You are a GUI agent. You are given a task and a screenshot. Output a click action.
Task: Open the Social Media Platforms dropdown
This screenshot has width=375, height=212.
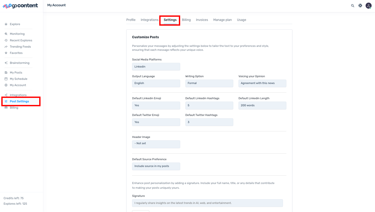click(x=156, y=66)
